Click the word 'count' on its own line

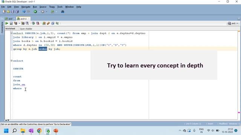[17, 76]
